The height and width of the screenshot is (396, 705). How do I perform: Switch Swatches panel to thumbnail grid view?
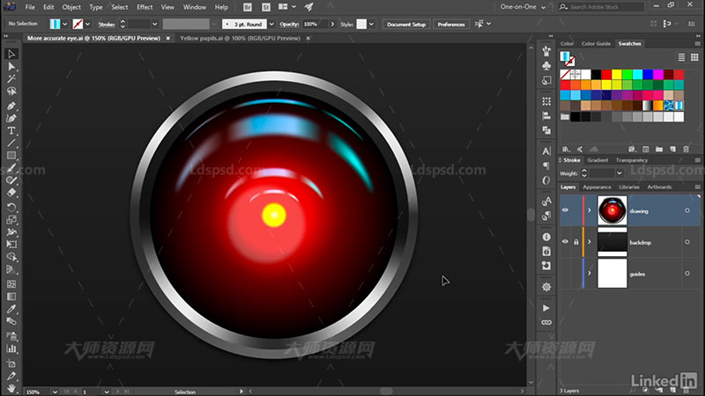[x=694, y=57]
